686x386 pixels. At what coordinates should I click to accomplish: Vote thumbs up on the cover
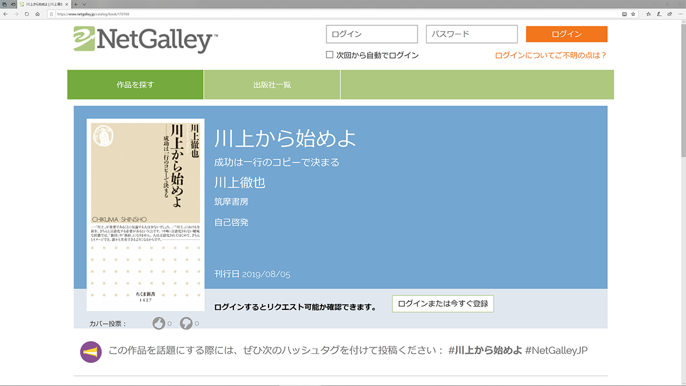pos(159,323)
